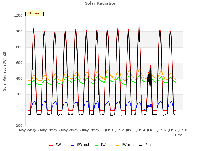Click the Jun 6 x-axis date label
This screenshot has width=202, height=151.
[162, 130]
